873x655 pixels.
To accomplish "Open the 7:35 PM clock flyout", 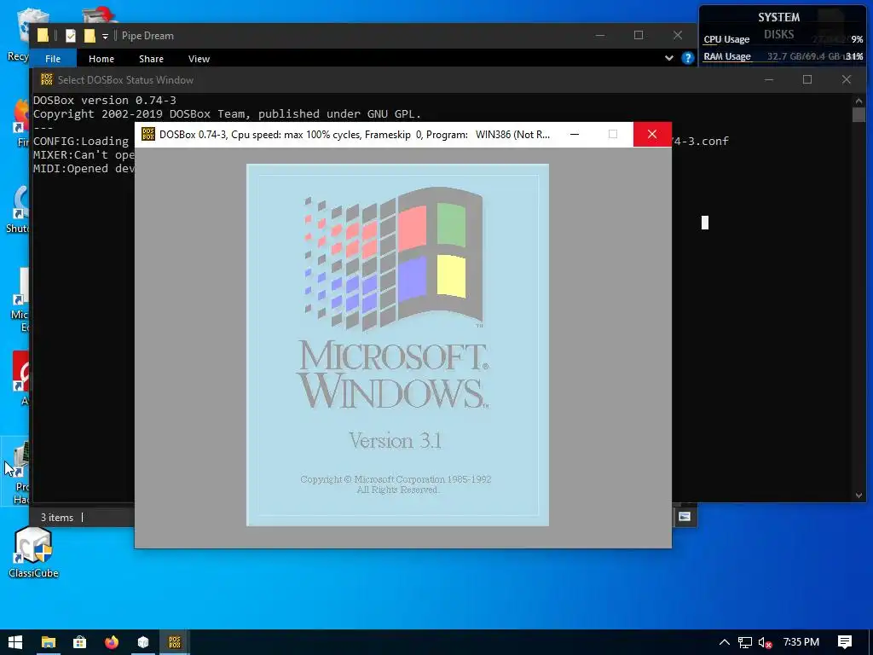I will 801,642.
